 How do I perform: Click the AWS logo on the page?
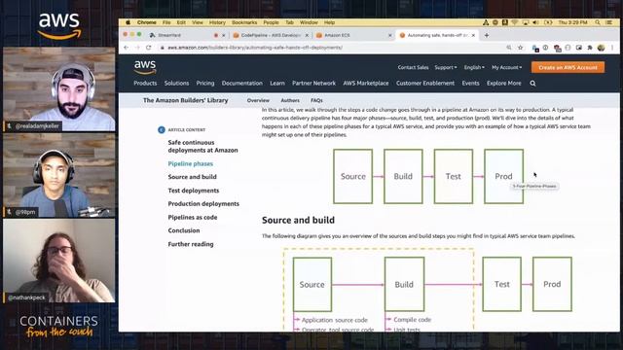click(x=145, y=67)
